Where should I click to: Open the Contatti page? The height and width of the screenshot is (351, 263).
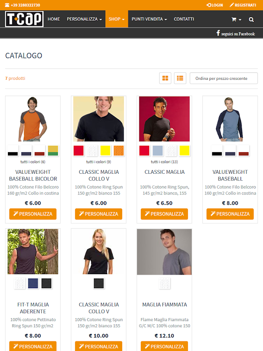click(184, 19)
